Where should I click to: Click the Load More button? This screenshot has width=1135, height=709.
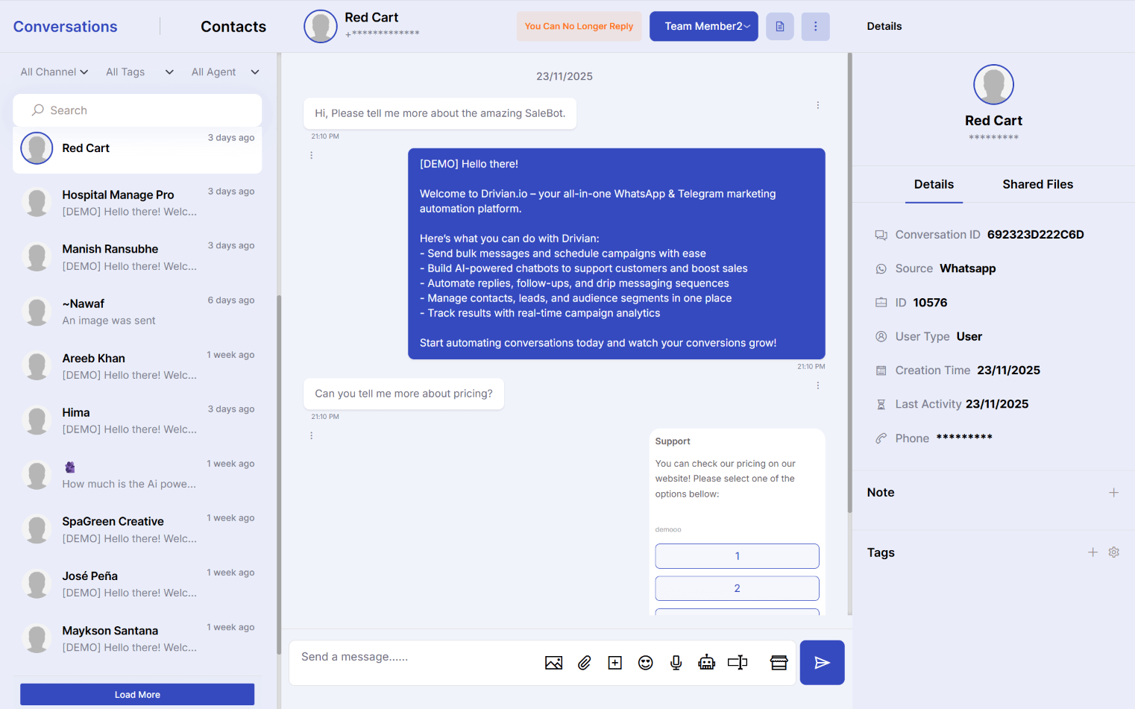pyautogui.click(x=137, y=694)
